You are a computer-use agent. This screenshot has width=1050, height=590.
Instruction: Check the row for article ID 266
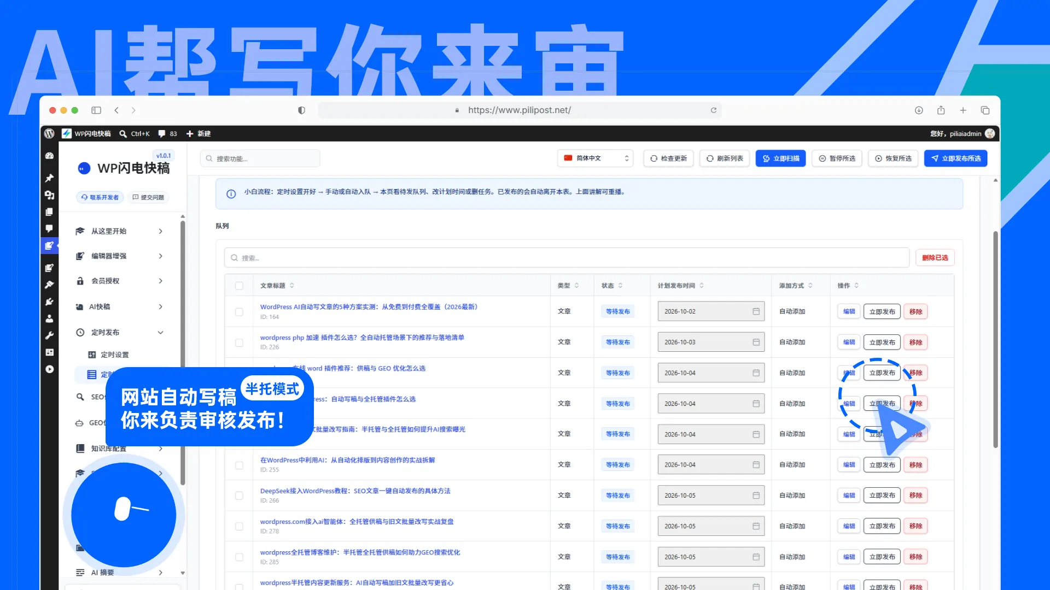tap(239, 495)
